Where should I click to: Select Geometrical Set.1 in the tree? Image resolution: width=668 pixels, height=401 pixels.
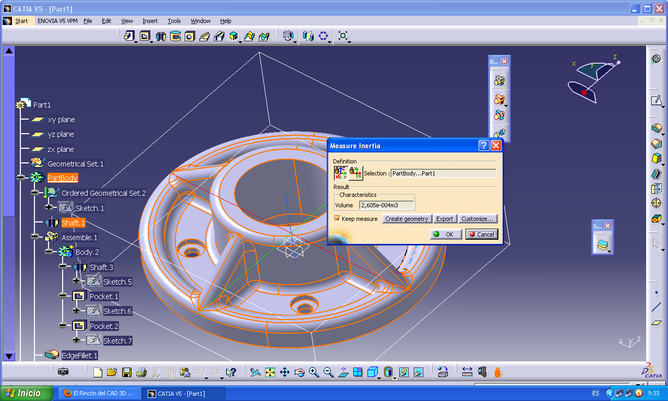(x=75, y=163)
